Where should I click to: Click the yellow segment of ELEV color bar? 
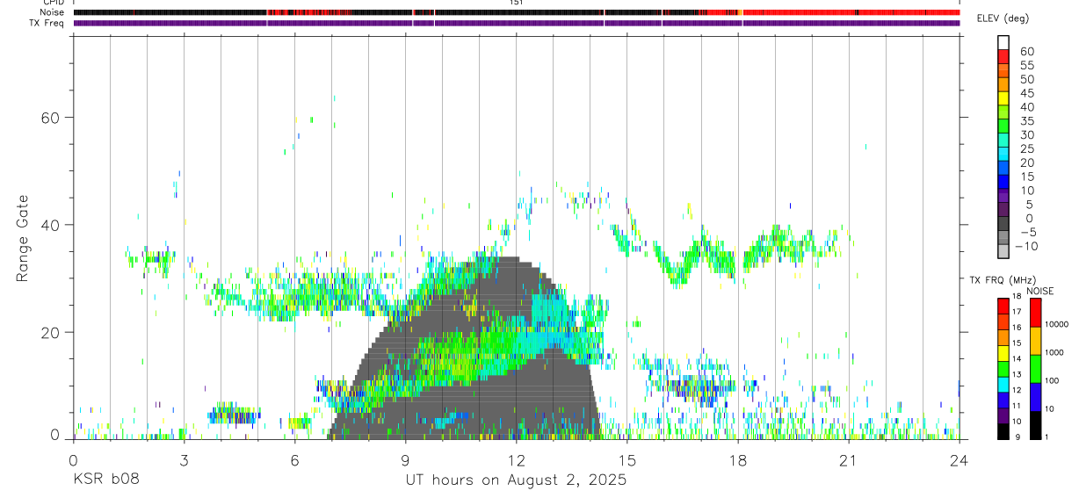click(1003, 97)
